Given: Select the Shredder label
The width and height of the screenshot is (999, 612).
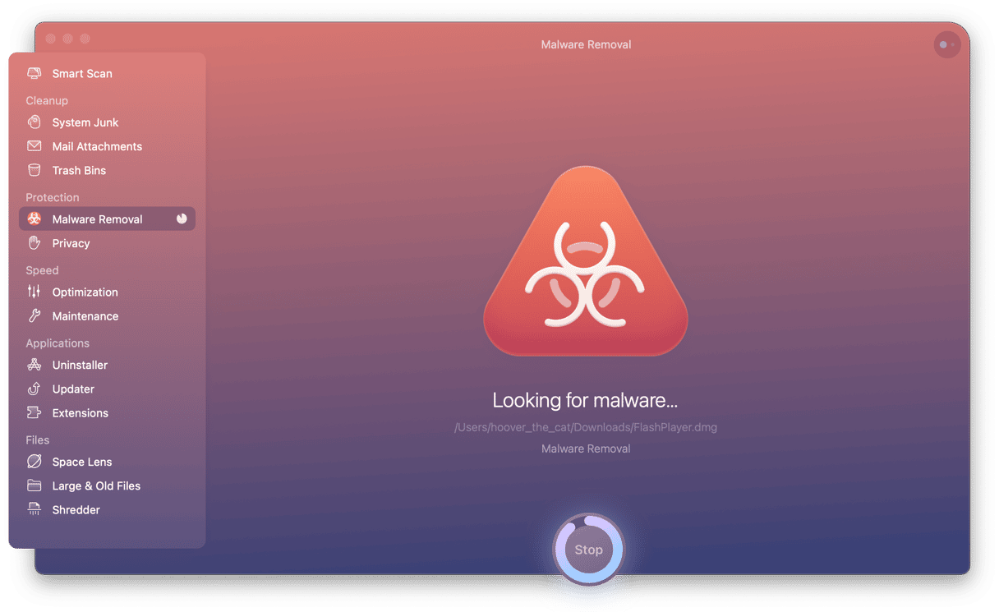Looking at the screenshot, I should click(76, 509).
